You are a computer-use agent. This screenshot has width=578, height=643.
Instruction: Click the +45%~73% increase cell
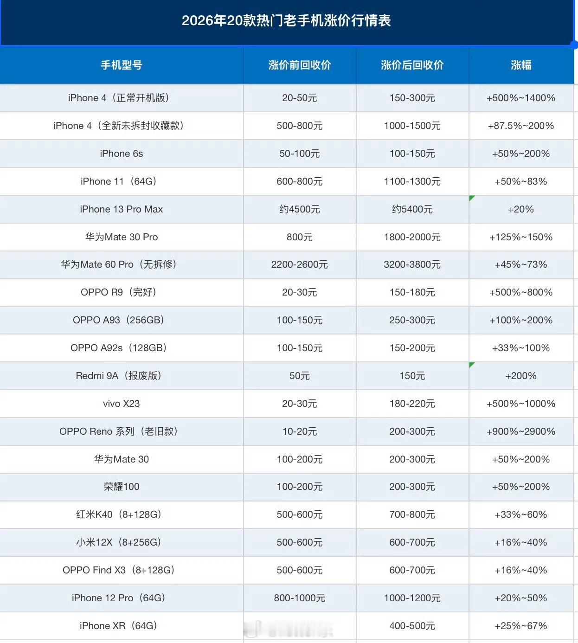(521, 264)
